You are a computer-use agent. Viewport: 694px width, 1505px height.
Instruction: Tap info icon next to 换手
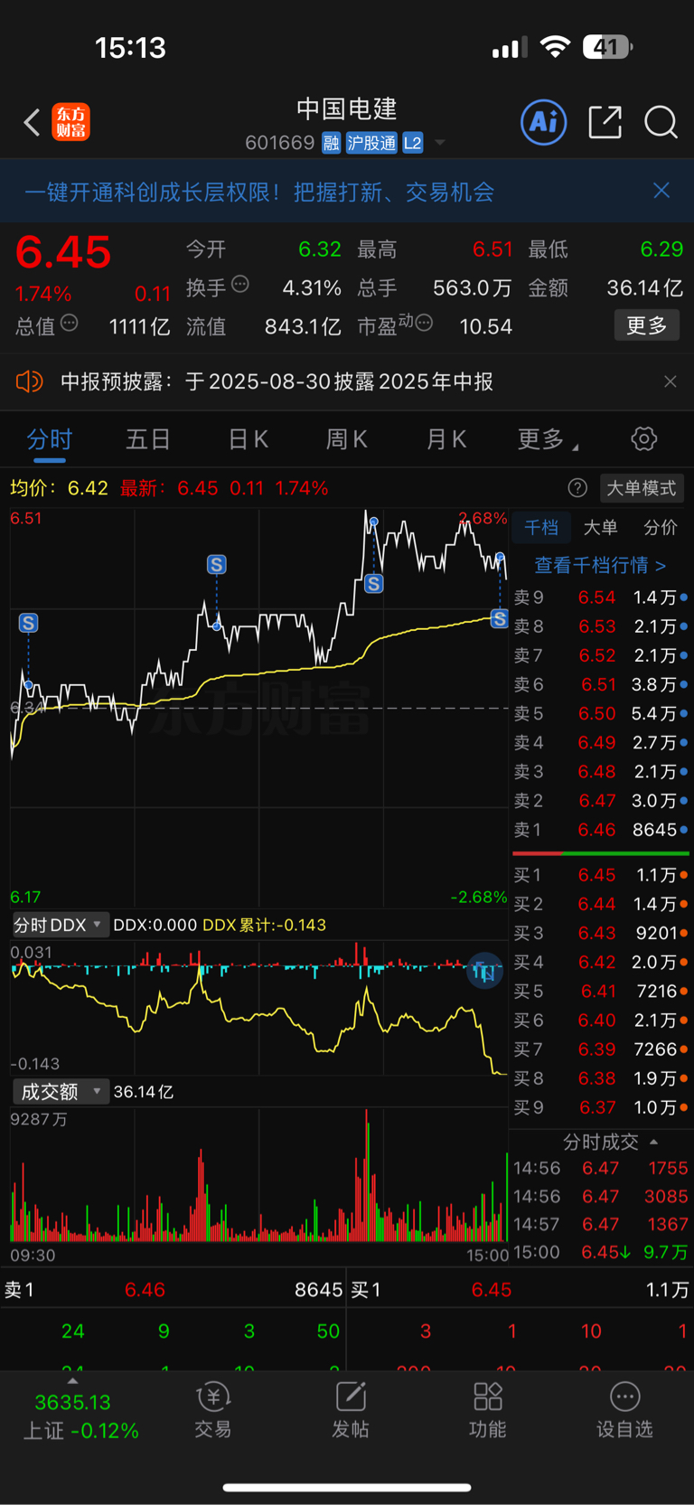tap(240, 285)
